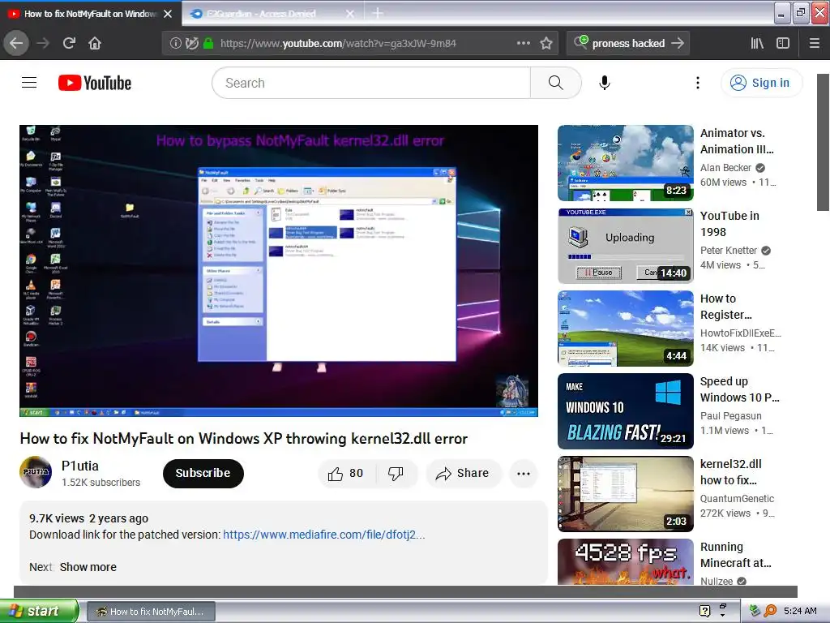The width and height of the screenshot is (830, 623).
Task: Expand the description with Show more
Action: pyautogui.click(x=88, y=567)
